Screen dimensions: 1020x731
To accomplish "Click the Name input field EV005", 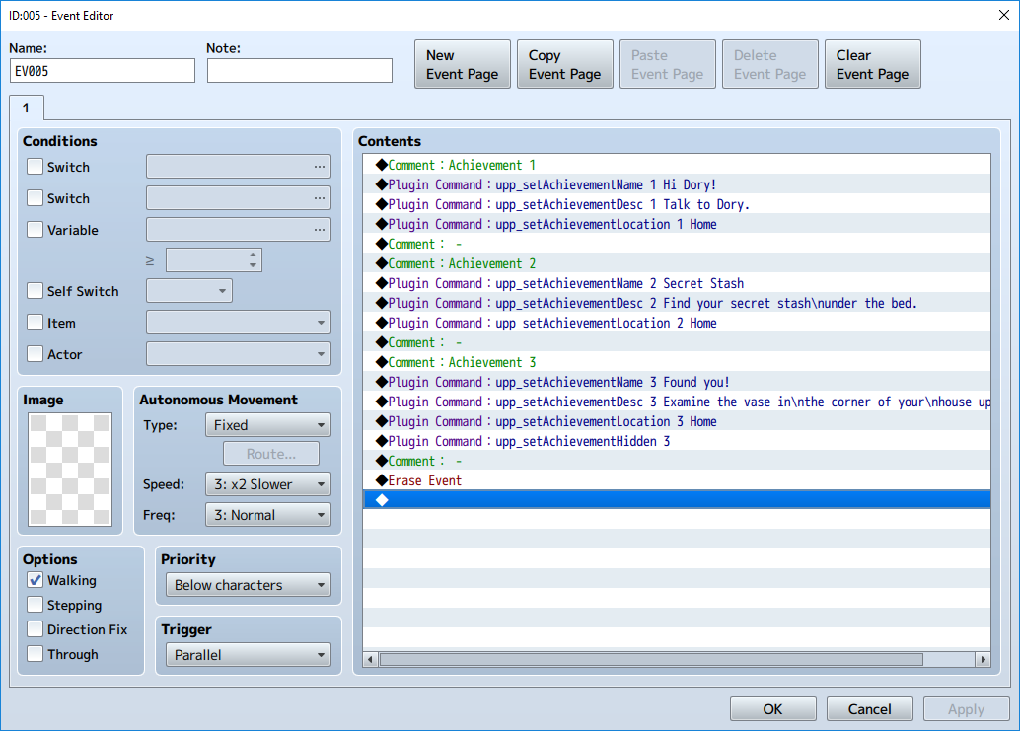I will (x=103, y=71).
